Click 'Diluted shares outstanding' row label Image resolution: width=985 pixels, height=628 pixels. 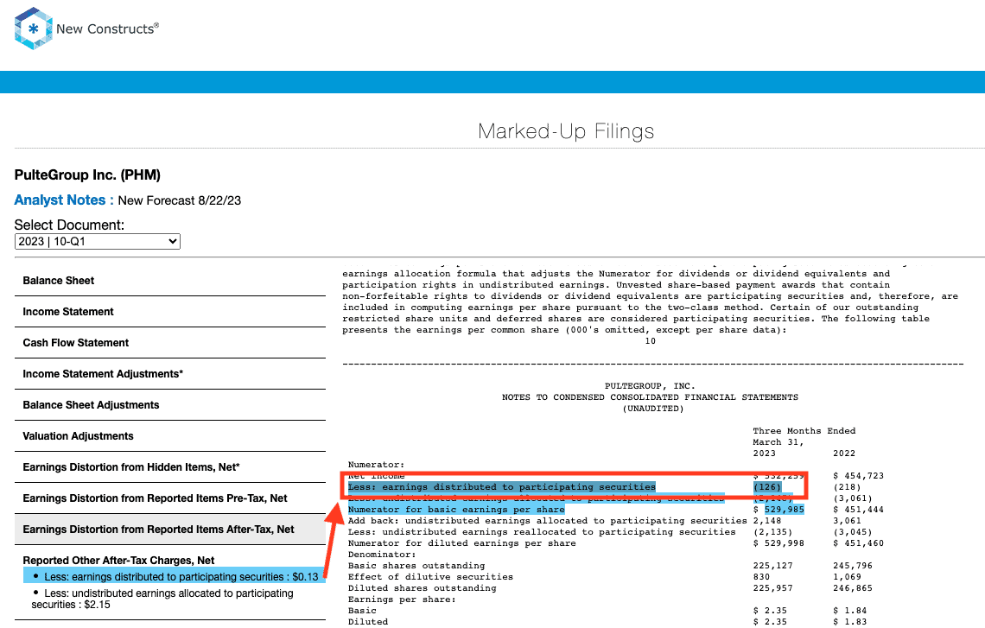tap(423, 589)
